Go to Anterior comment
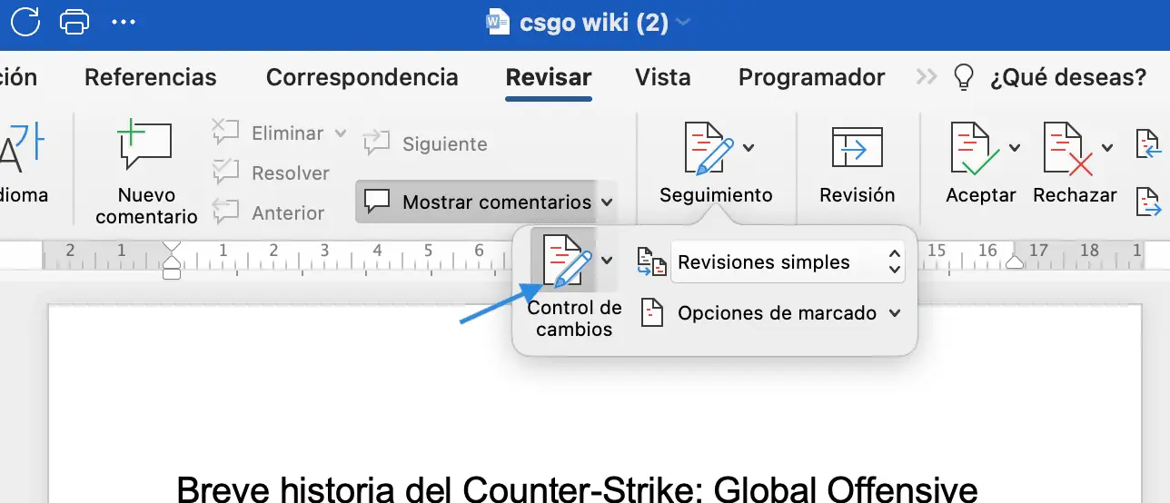This screenshot has height=503, width=1170. [x=268, y=212]
